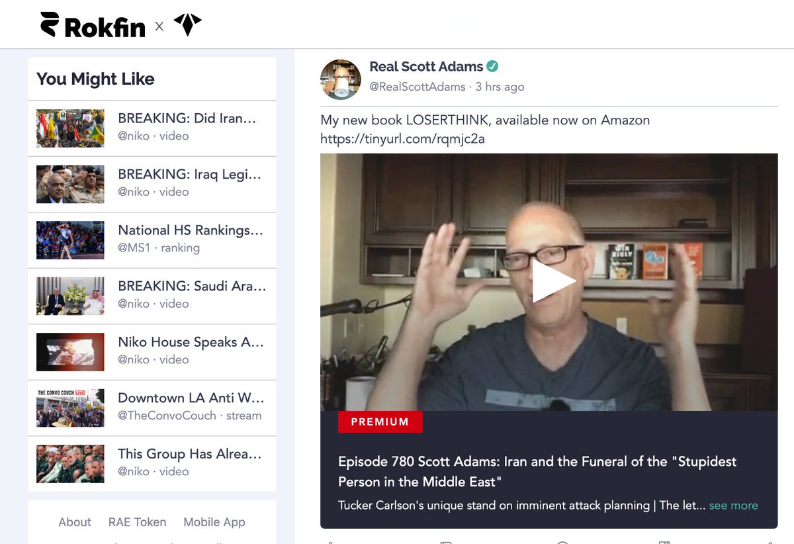Viewport: 794px width, 544px height.
Task: Click the 'You Might Like' heading
Action: point(95,79)
